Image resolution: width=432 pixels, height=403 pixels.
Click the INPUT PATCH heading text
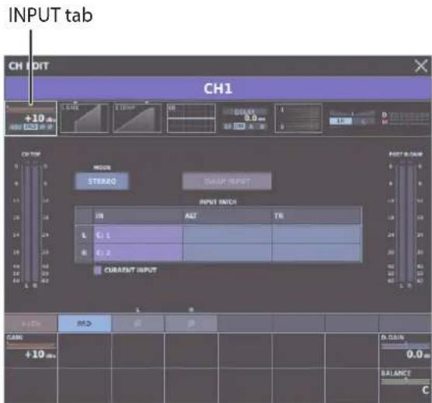(218, 202)
